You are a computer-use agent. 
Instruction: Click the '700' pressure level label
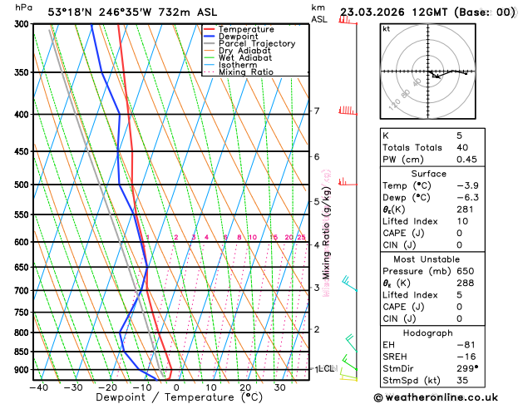23,291
